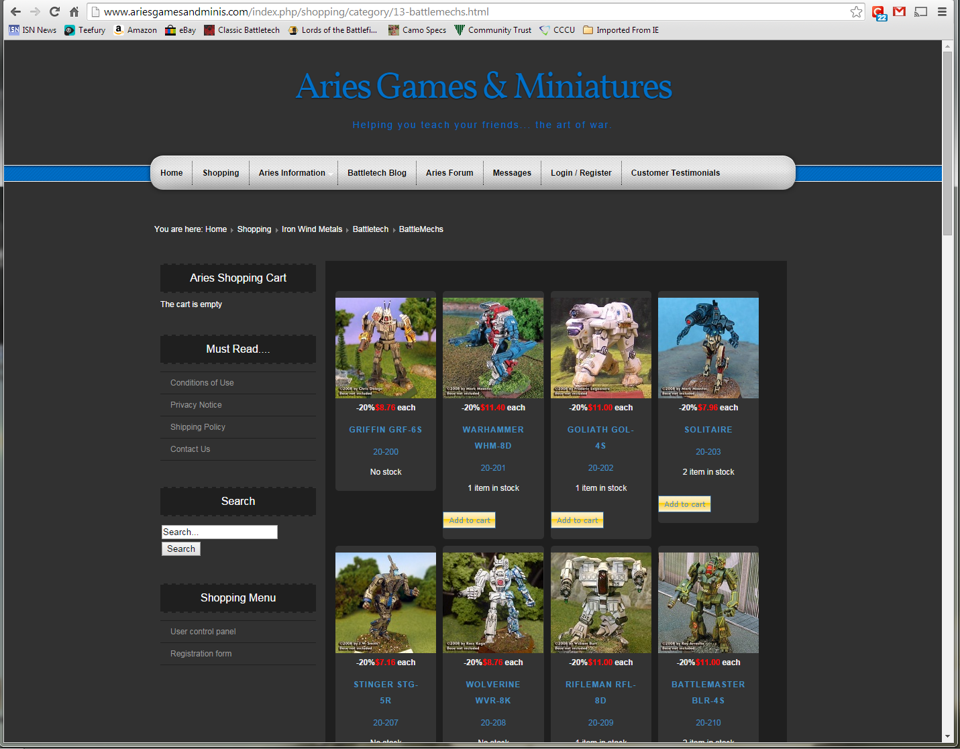Viewport: 960px width, 749px height.
Task: Open the WOLVERINE WVR-8K title link
Action: (x=493, y=693)
